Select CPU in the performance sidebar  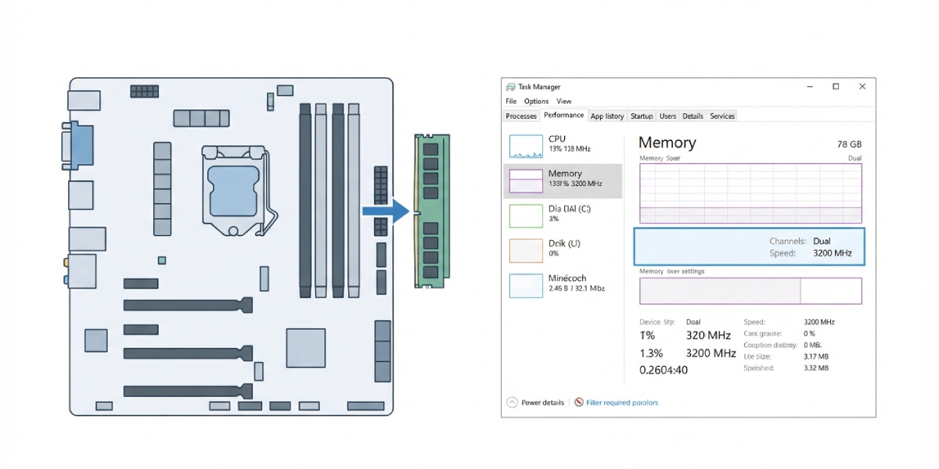[563, 145]
